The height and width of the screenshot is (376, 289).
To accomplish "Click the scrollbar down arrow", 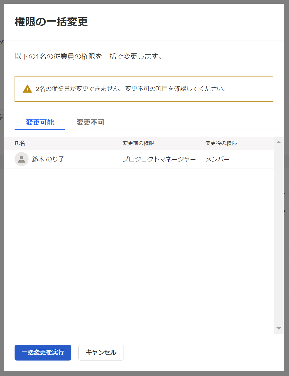I will 279,328.
